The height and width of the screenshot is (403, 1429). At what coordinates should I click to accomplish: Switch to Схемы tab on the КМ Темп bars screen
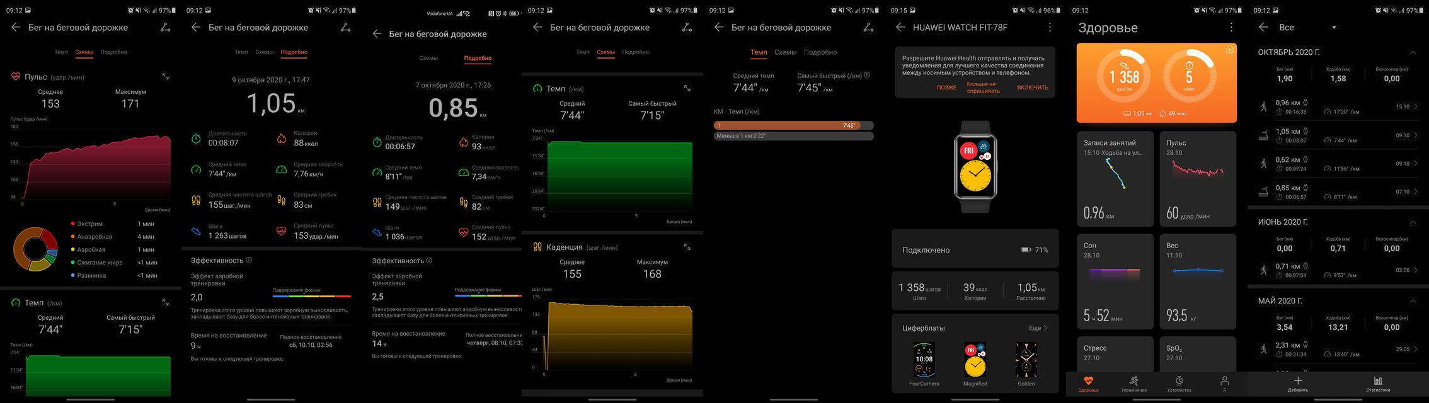(785, 52)
